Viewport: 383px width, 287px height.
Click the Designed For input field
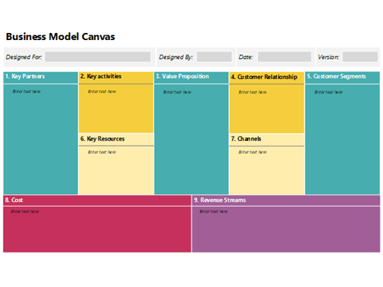click(98, 56)
